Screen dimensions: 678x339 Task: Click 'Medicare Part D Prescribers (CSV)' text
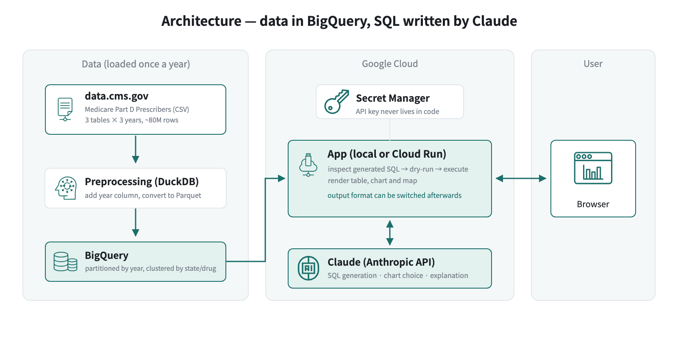[x=137, y=109]
